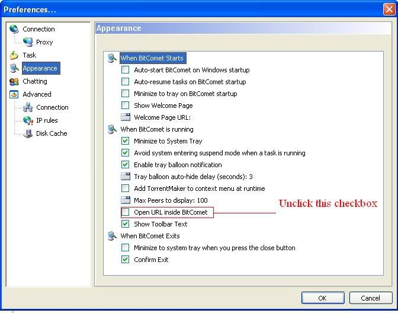Click Tray balloon auto-hide delay value
This screenshot has height=313, width=398.
click(193, 177)
